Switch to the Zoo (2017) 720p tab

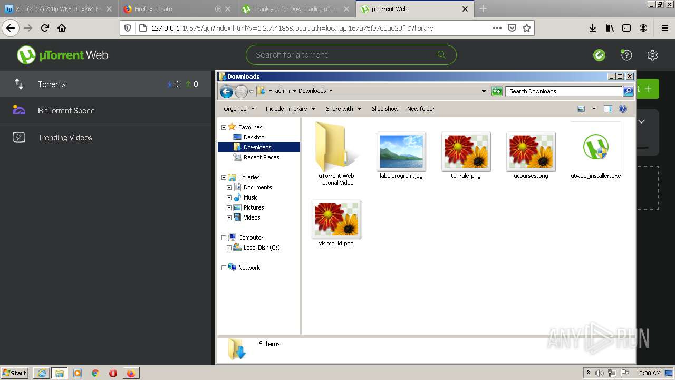[59, 9]
